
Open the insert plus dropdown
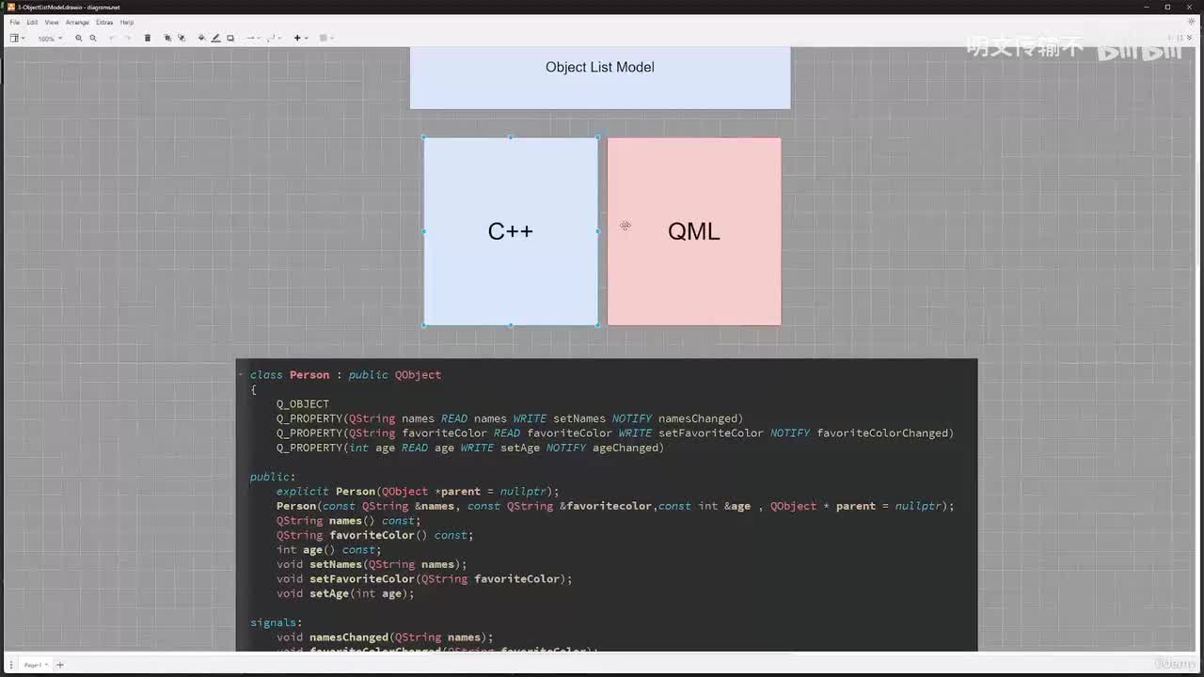[300, 39]
